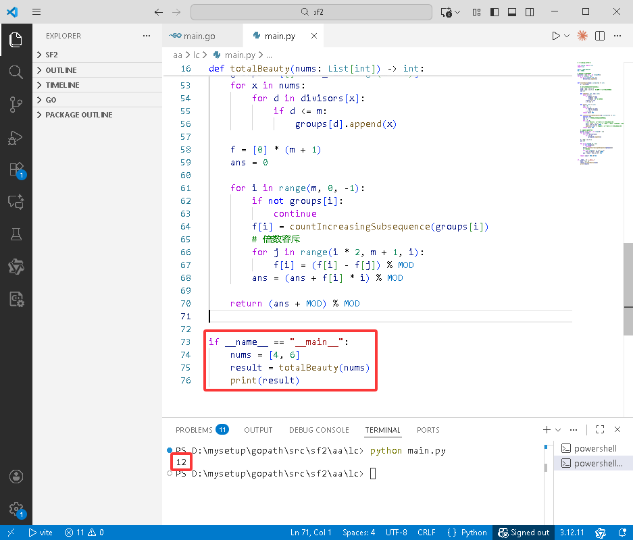The width and height of the screenshot is (633, 540).
Task: Click the Customize Layout icon
Action: coord(476,12)
